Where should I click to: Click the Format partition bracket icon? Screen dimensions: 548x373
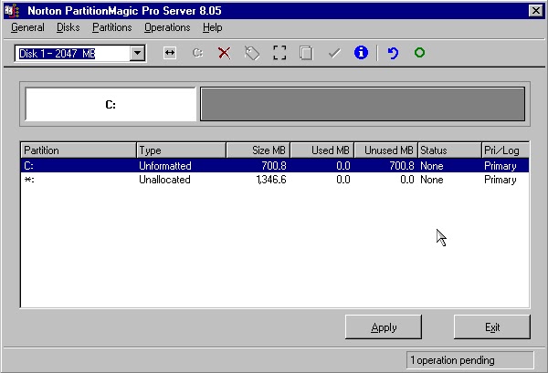coord(279,53)
